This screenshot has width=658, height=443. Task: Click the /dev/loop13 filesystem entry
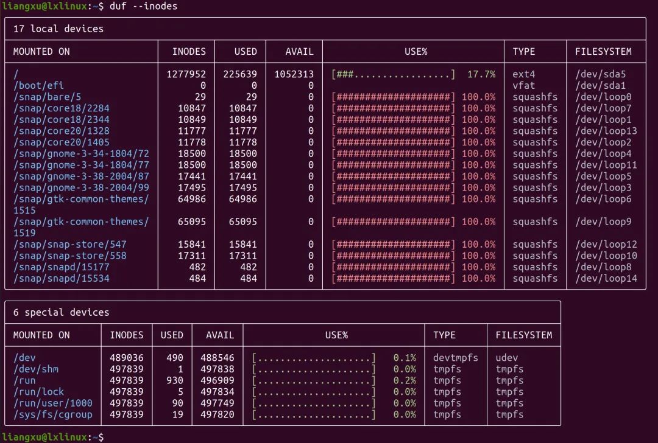[x=606, y=131]
